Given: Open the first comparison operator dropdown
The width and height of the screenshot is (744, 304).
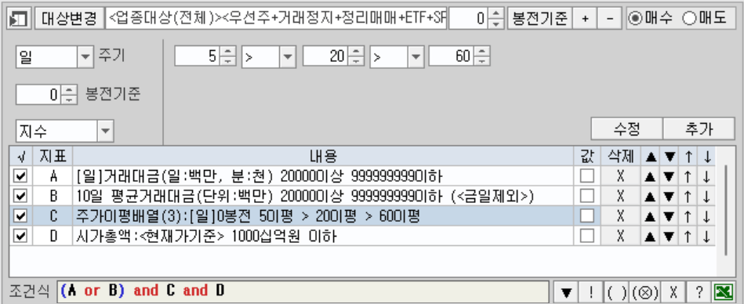Looking at the screenshot, I should tap(288, 57).
